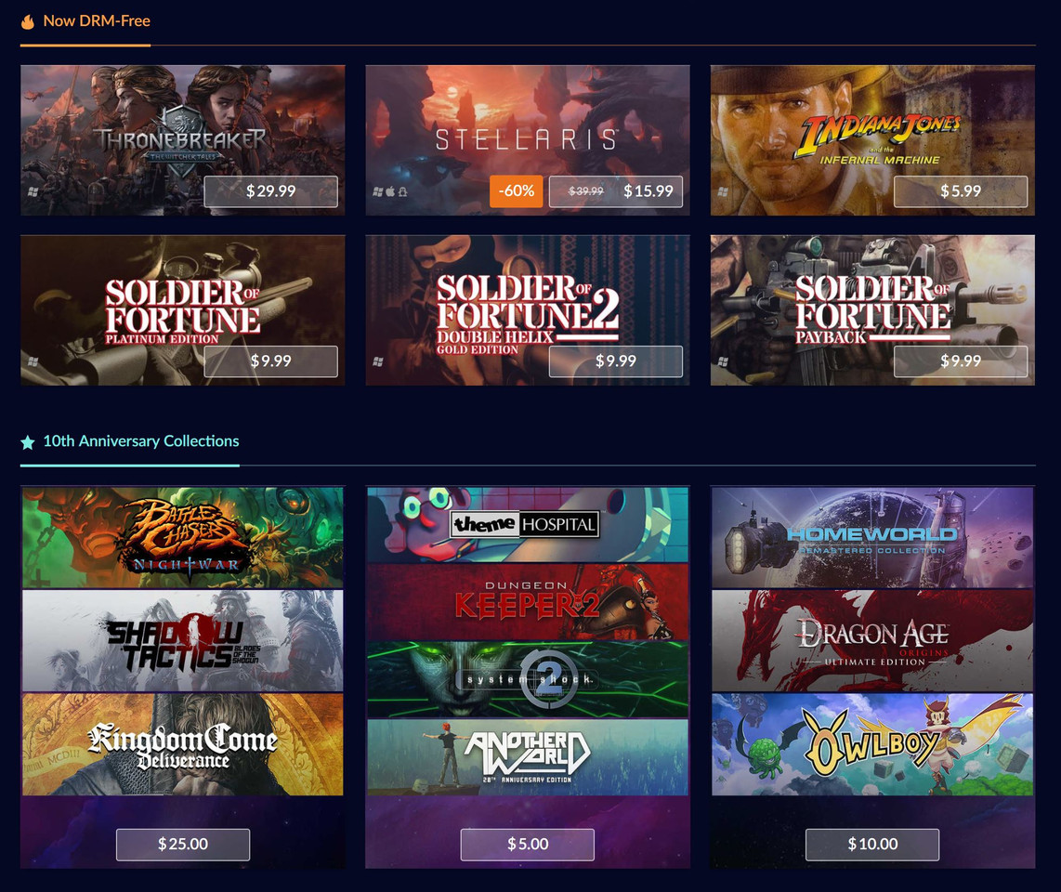Click Windows icon on Soldier of Fortune Payback
Viewport: 1061px width, 892px height.
723,361
